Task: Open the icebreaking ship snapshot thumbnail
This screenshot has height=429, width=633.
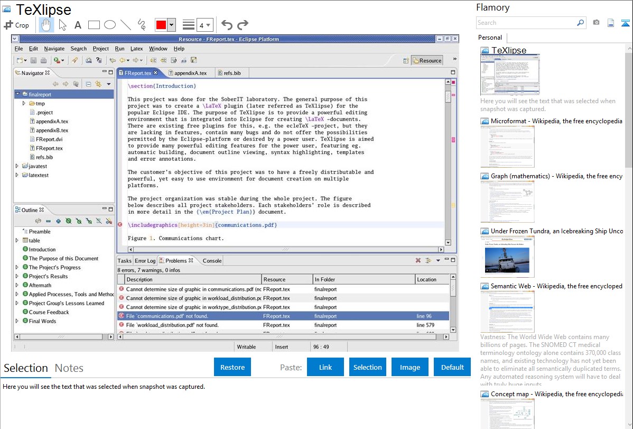Action: pyautogui.click(x=507, y=257)
